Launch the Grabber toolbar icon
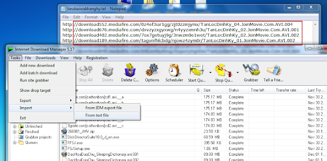Image resolution: width=327 pixels, height=161 pixels. pos(251,70)
